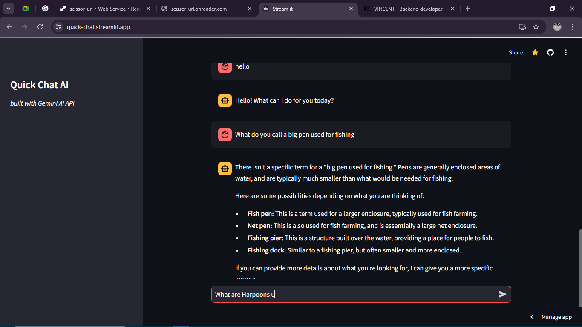Click the install-app icon in the address bar
Viewport: 582px width, 327px height.
pyautogui.click(x=521, y=26)
